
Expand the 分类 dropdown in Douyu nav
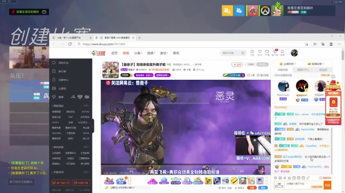(x=138, y=53)
